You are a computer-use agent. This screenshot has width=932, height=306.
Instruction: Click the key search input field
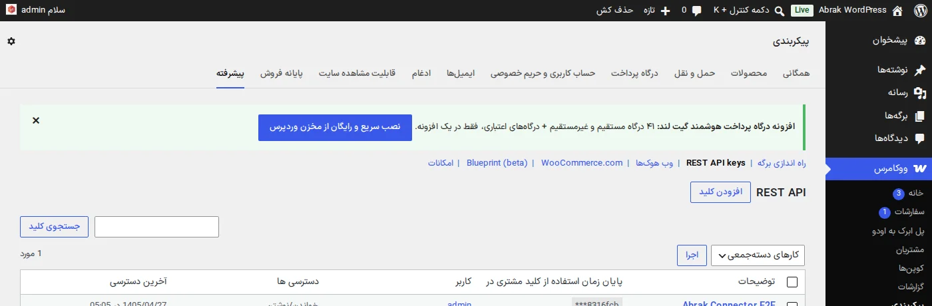point(157,227)
